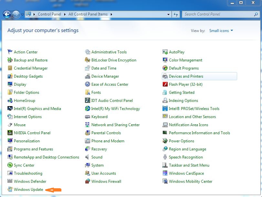Expand the arrow before Control Panel breadcrumb
262x197 pixels.
point(34,14)
